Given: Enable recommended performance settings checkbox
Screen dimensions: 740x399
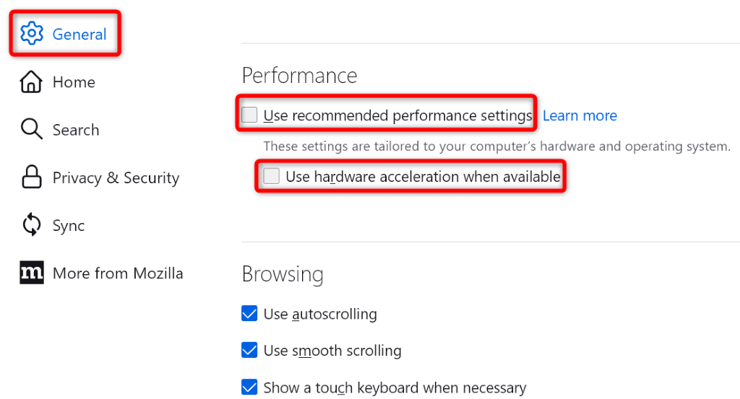Looking at the screenshot, I should coord(249,115).
